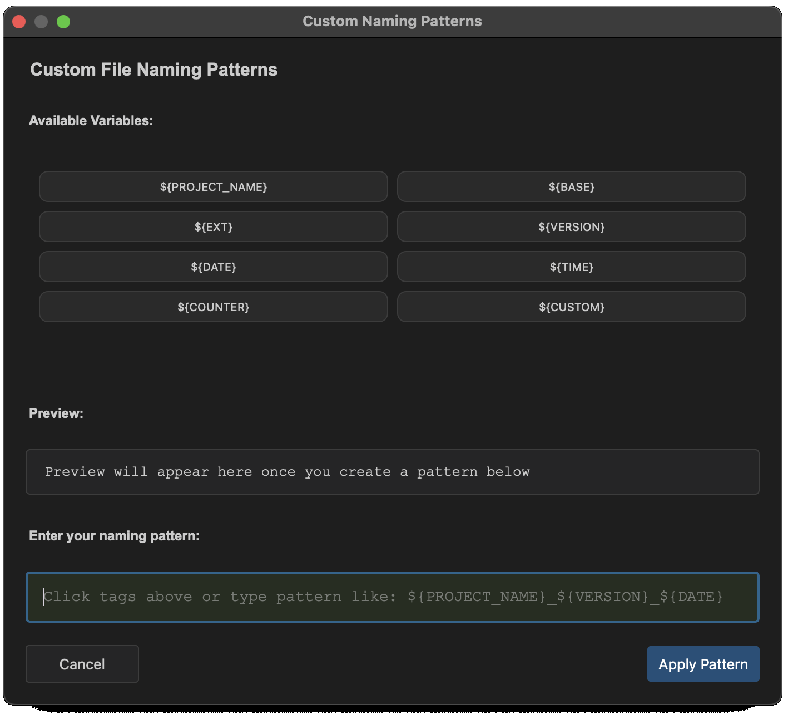Click the preview area showing placeholder text

[392, 472]
